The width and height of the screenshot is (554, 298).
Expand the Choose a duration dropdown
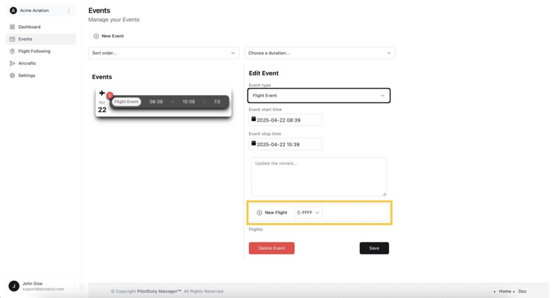click(x=319, y=53)
